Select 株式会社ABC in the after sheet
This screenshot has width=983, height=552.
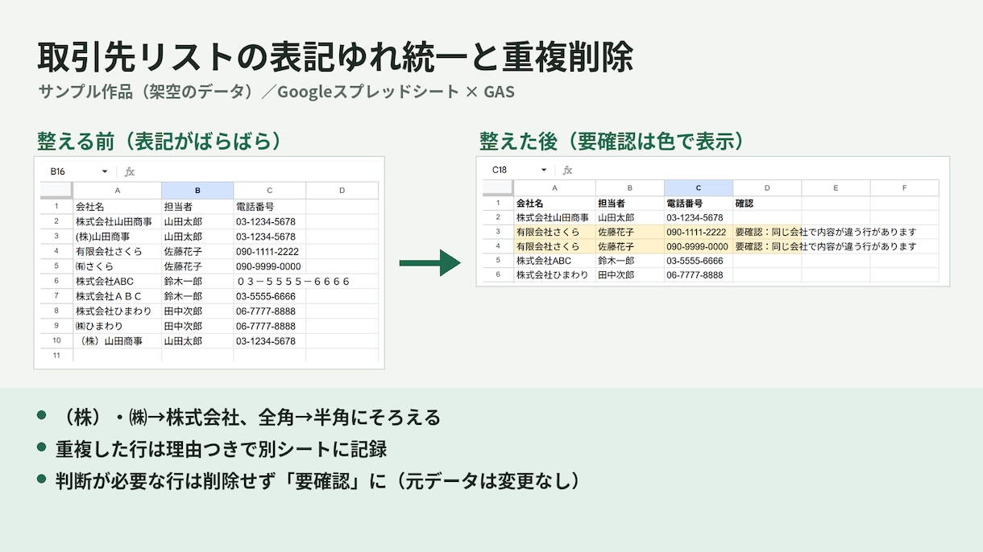tap(554, 261)
